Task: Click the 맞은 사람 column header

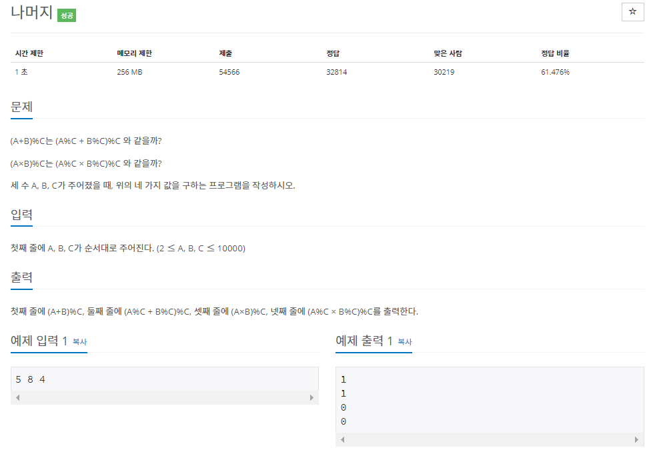Action: coord(448,53)
